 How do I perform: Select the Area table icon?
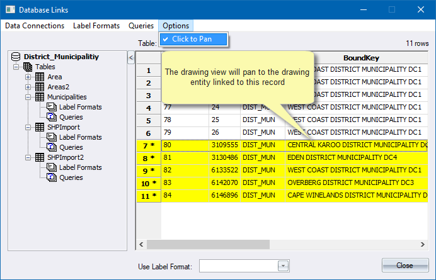coord(40,77)
